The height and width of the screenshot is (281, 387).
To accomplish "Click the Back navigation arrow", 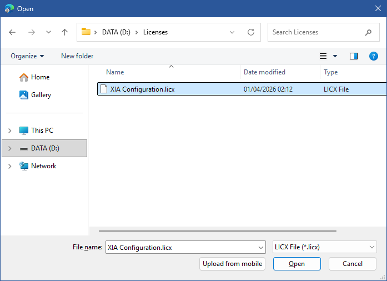I will pos(13,32).
